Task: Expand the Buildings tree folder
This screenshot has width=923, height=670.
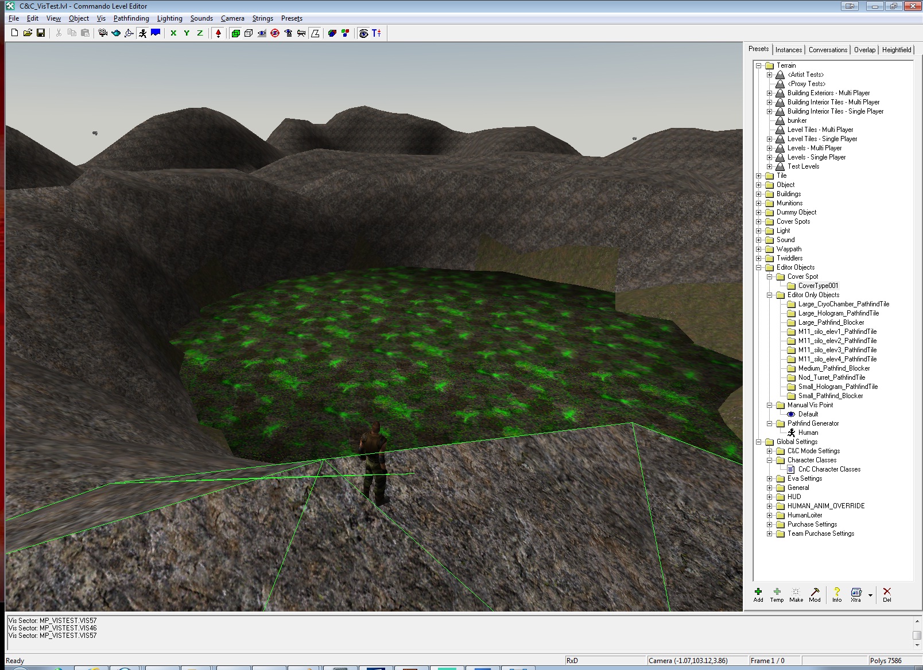Action: point(759,194)
